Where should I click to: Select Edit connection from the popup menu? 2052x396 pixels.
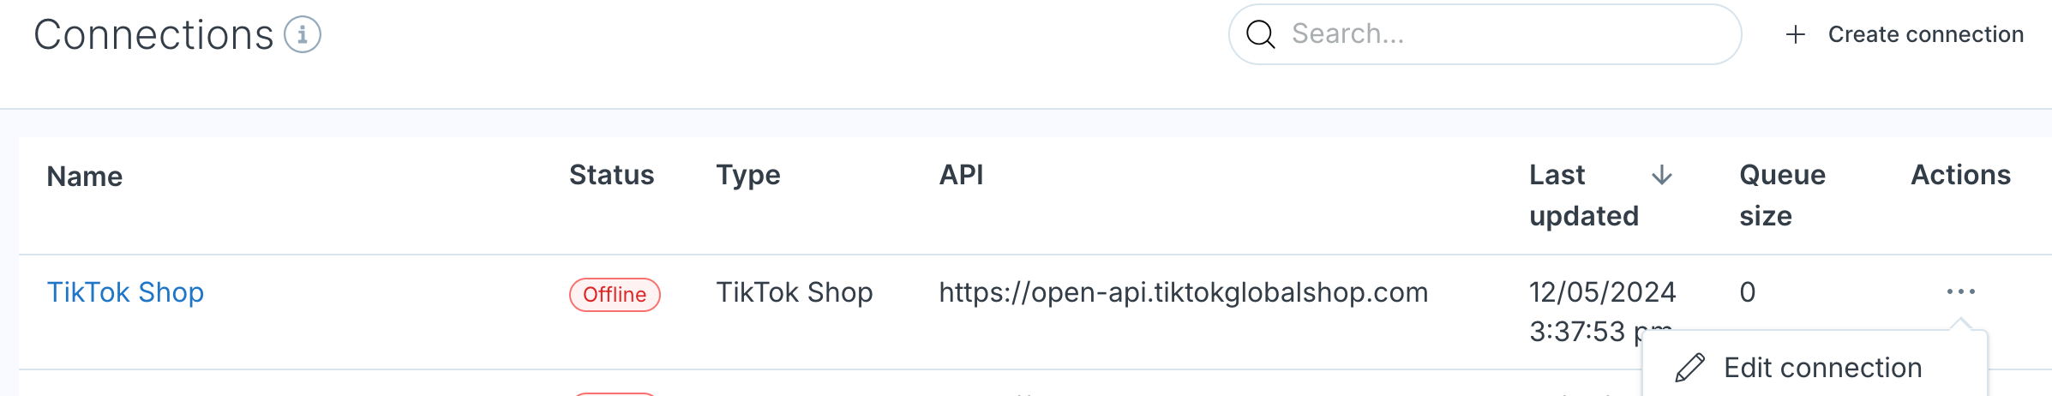pos(1815,368)
